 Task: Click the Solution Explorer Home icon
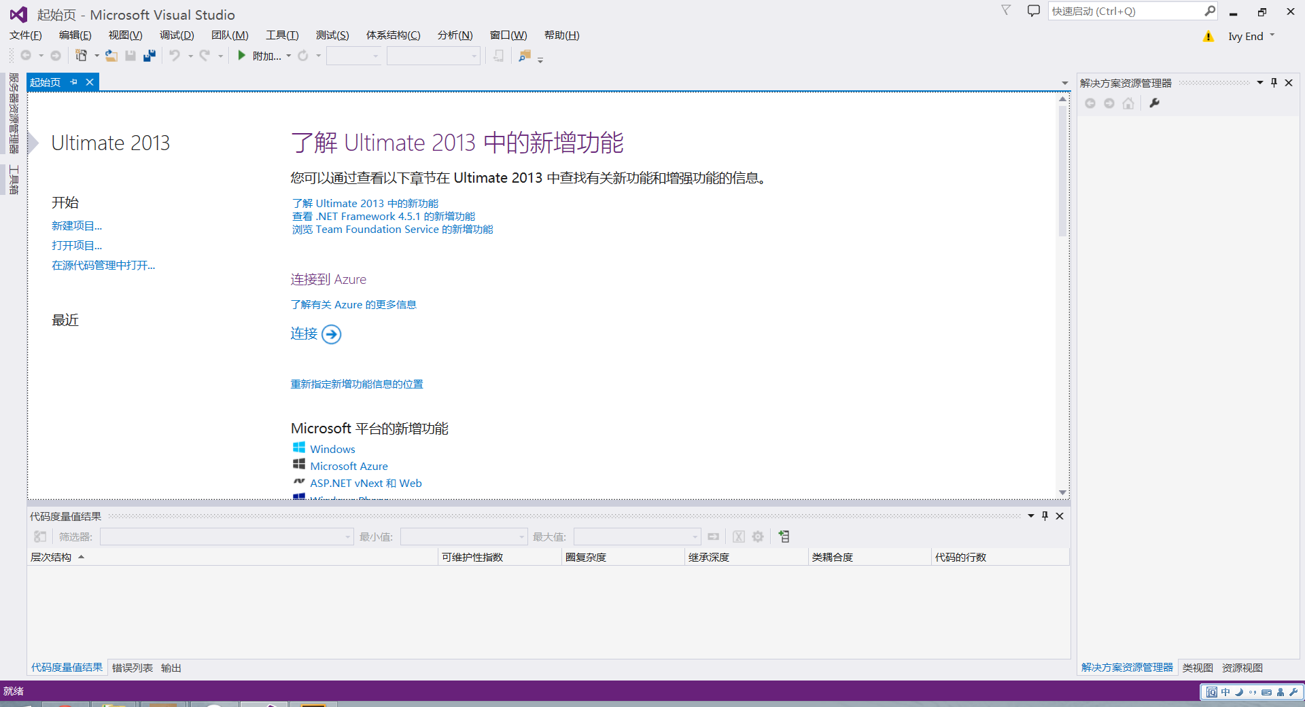tap(1128, 103)
